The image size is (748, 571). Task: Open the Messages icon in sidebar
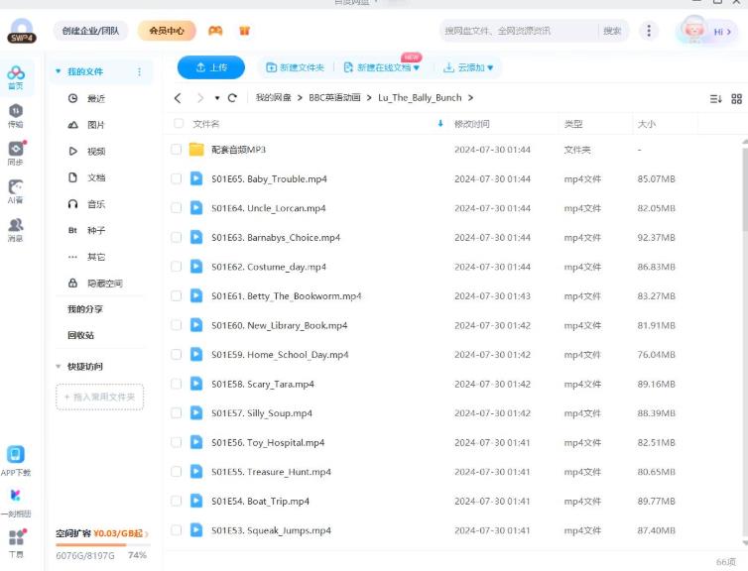[x=16, y=229]
